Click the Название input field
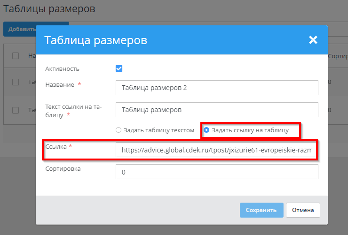The width and height of the screenshot is (348, 235). tap(216, 88)
